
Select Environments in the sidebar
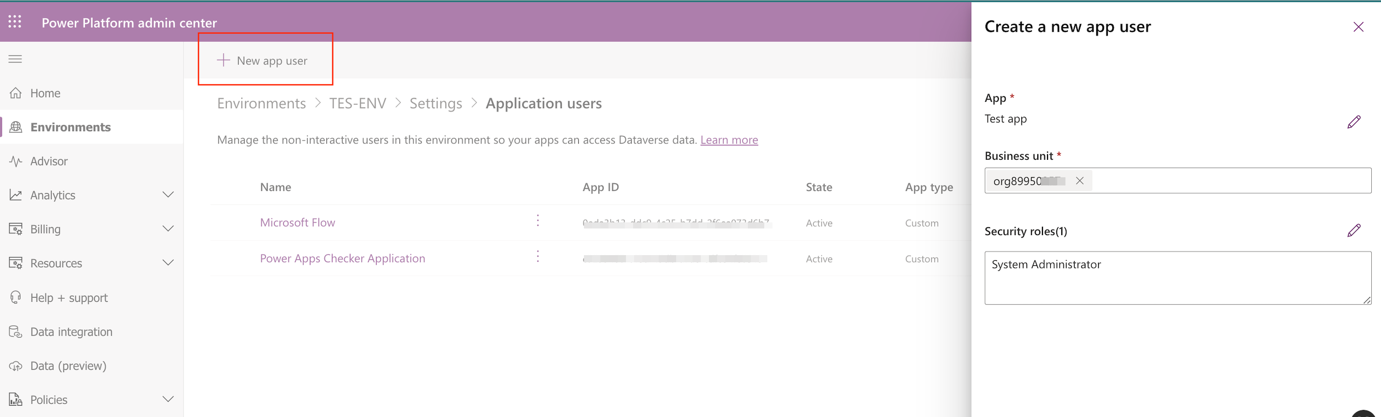[92, 127]
